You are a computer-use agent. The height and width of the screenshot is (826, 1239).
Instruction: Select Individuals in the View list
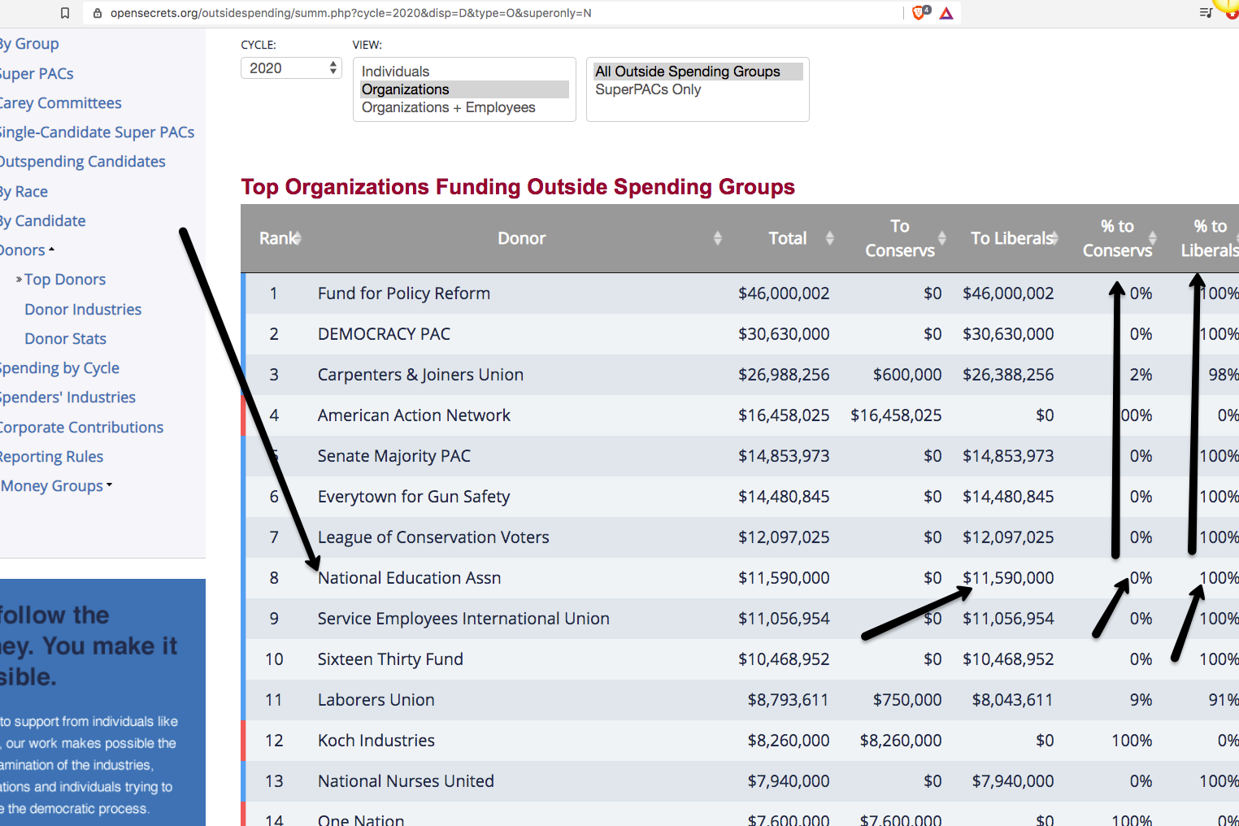[x=395, y=72]
